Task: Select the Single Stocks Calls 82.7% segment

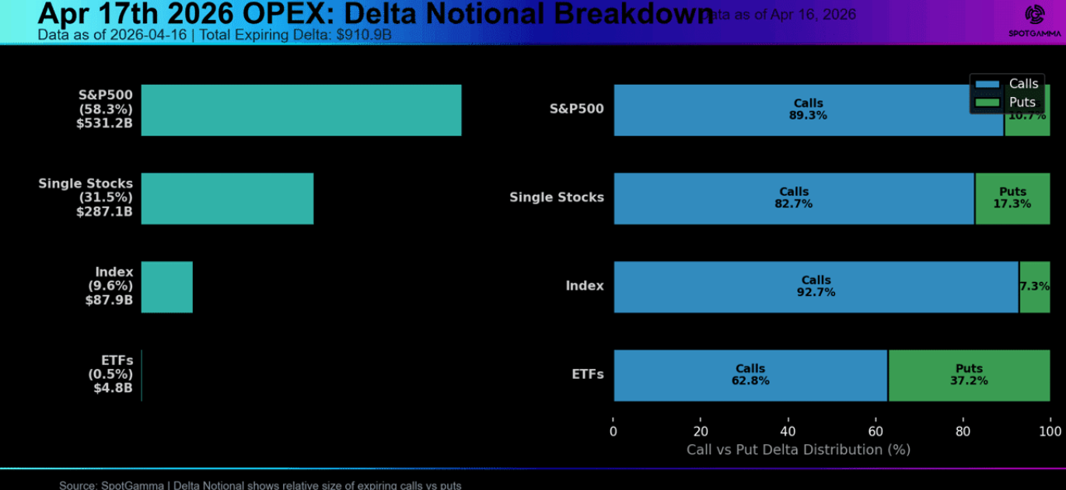Action: pyautogui.click(x=793, y=199)
